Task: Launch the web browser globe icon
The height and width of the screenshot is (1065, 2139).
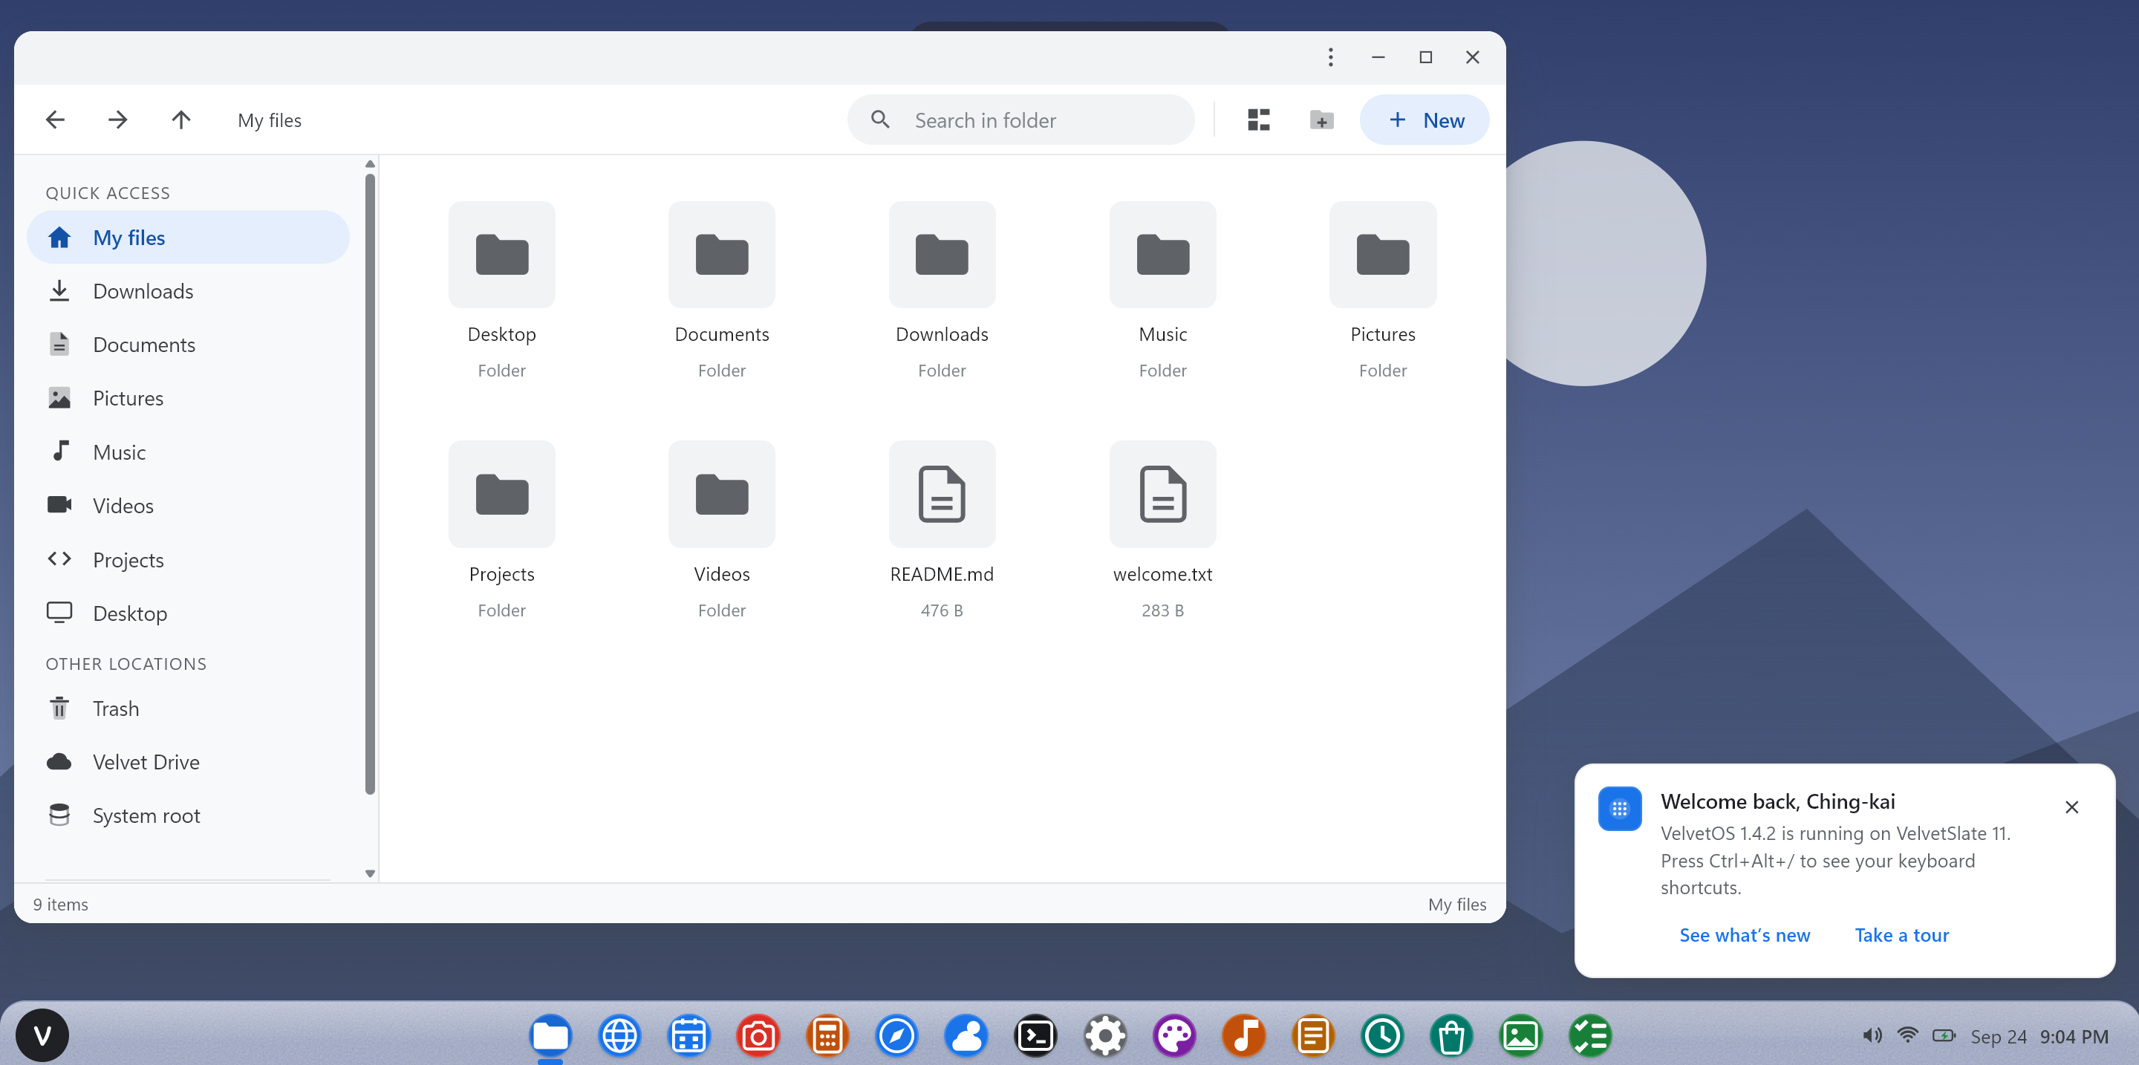Action: (x=619, y=1035)
